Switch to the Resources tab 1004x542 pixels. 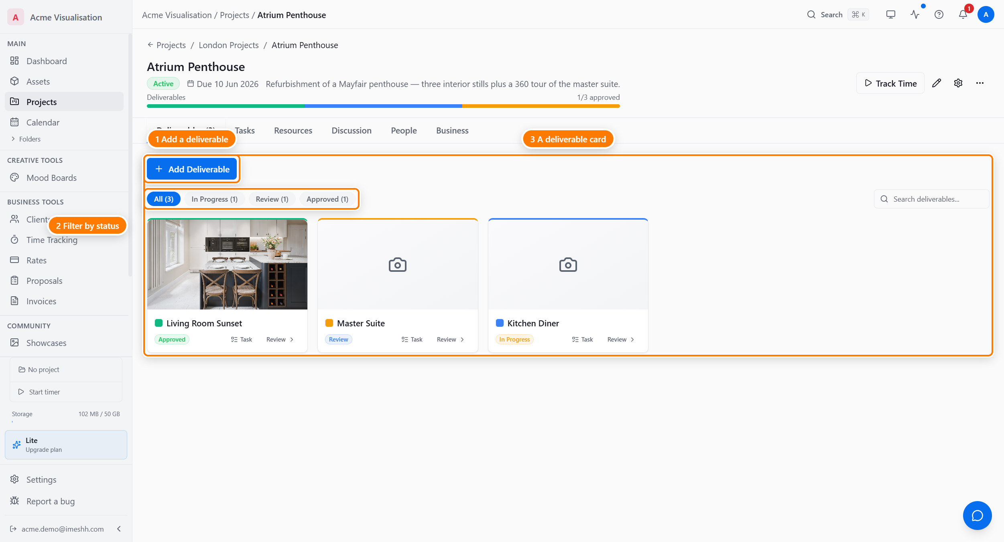point(293,130)
